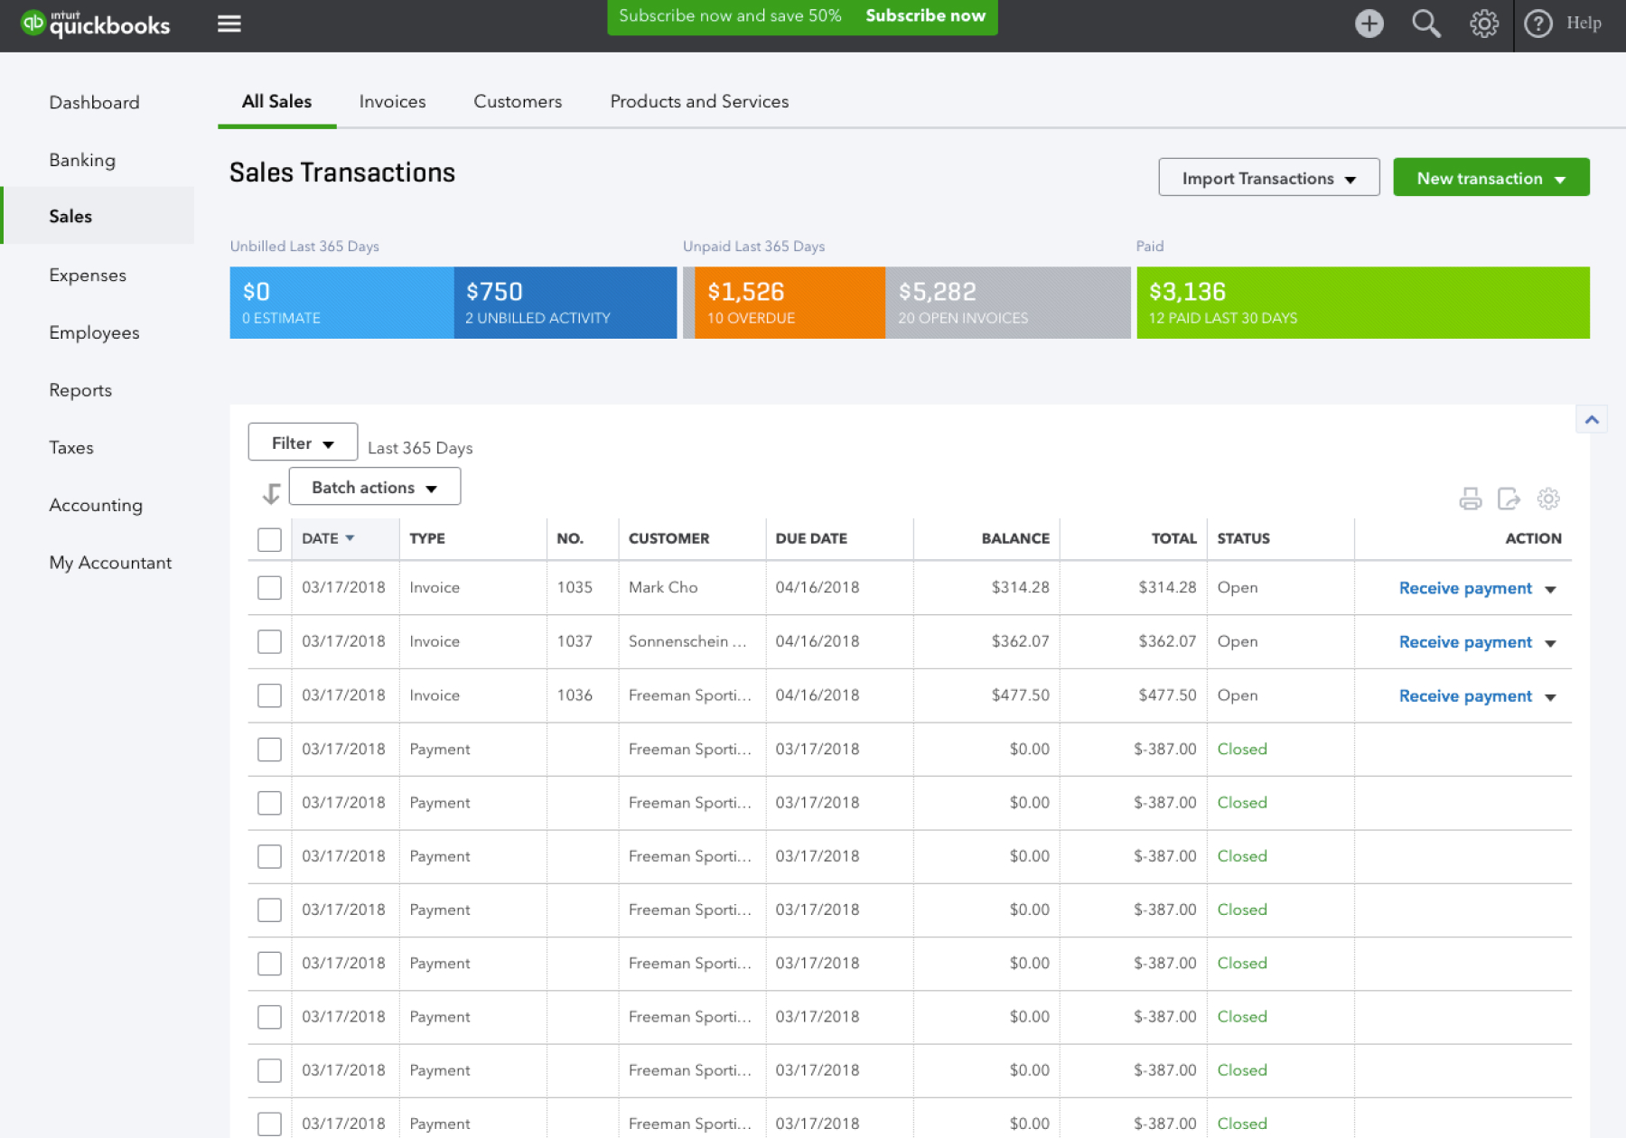Open the top-bar settings gear

(x=1483, y=23)
